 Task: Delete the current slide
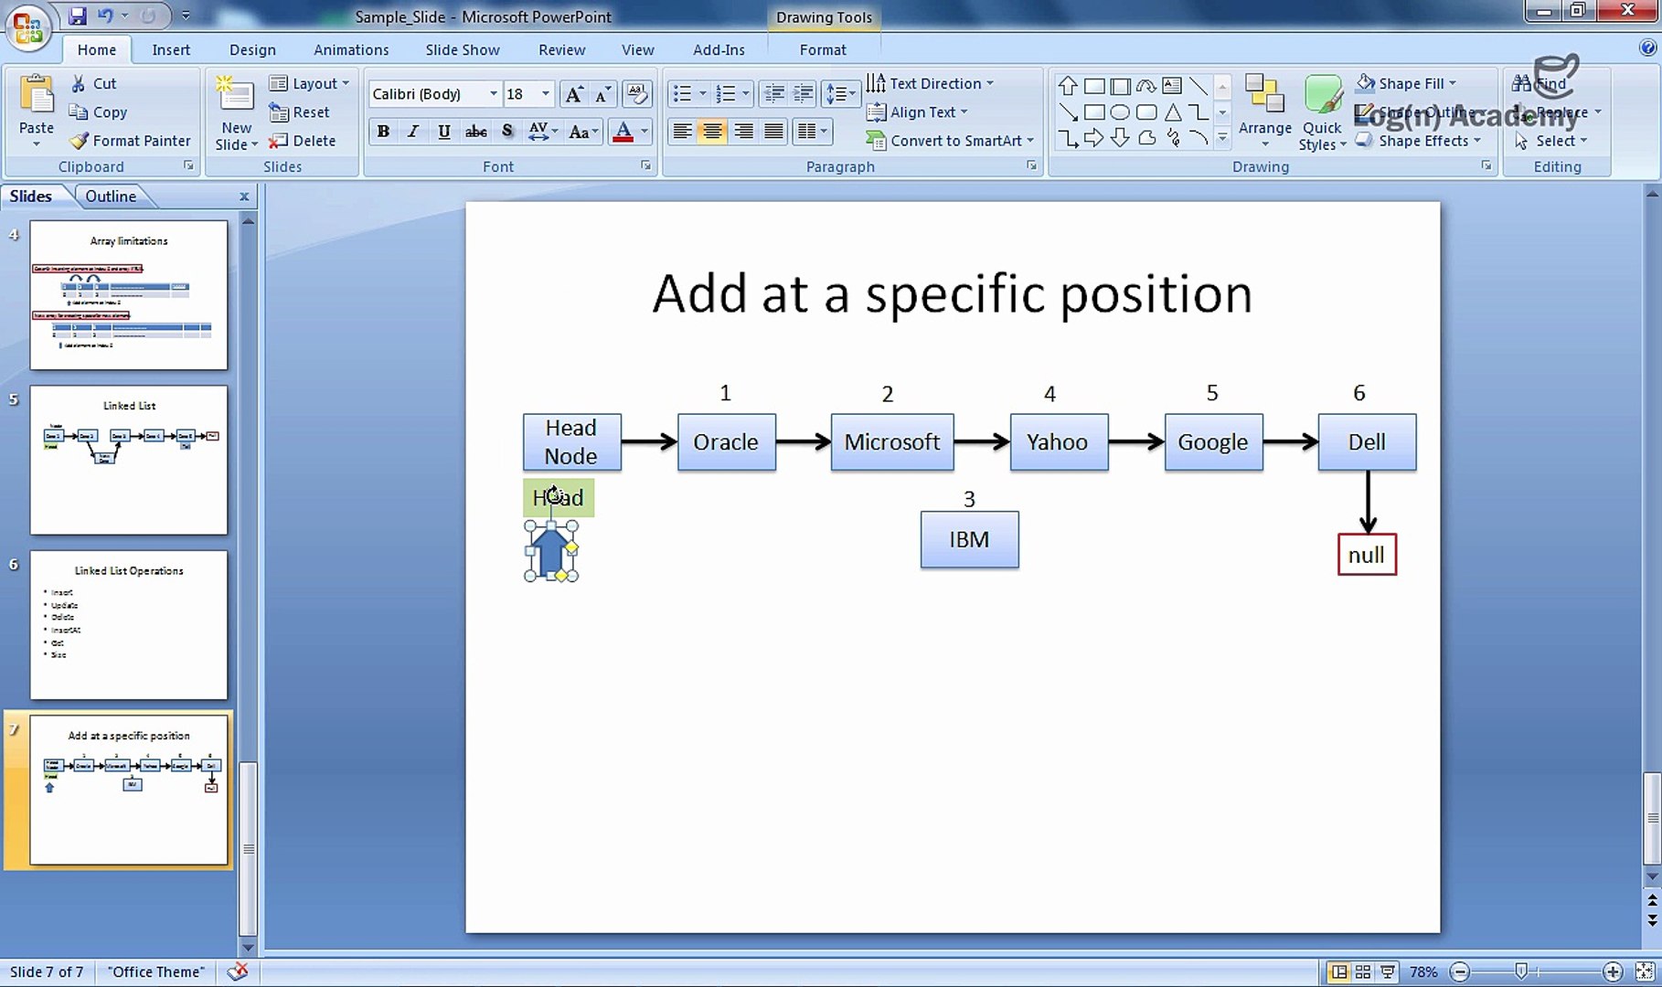pyautogui.click(x=302, y=140)
